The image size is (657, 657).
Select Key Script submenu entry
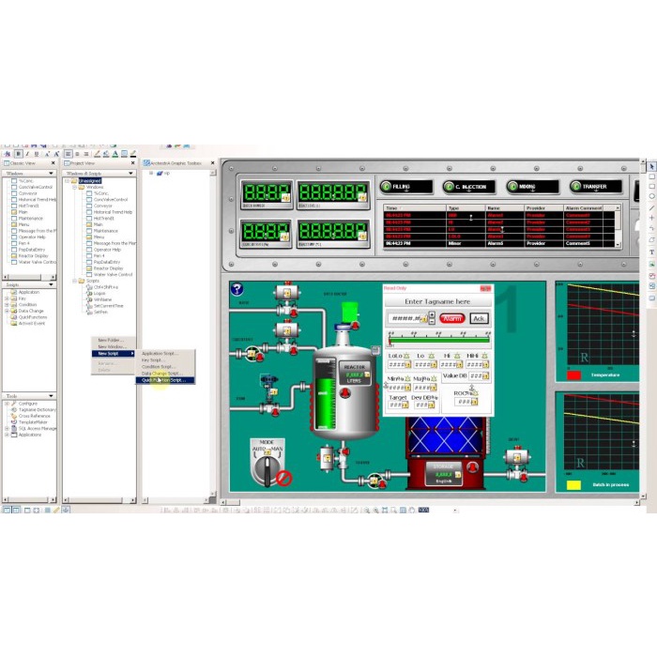pos(165,360)
